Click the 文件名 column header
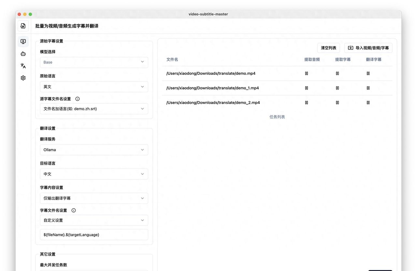The width and height of the screenshot is (417, 271). tap(172, 60)
